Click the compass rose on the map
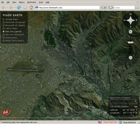 (x=130, y=20)
